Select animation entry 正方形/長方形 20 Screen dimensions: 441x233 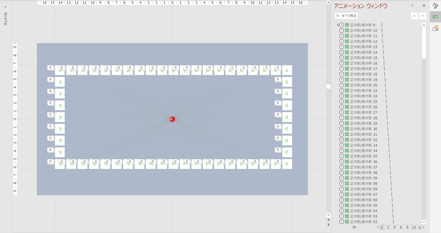click(x=364, y=85)
